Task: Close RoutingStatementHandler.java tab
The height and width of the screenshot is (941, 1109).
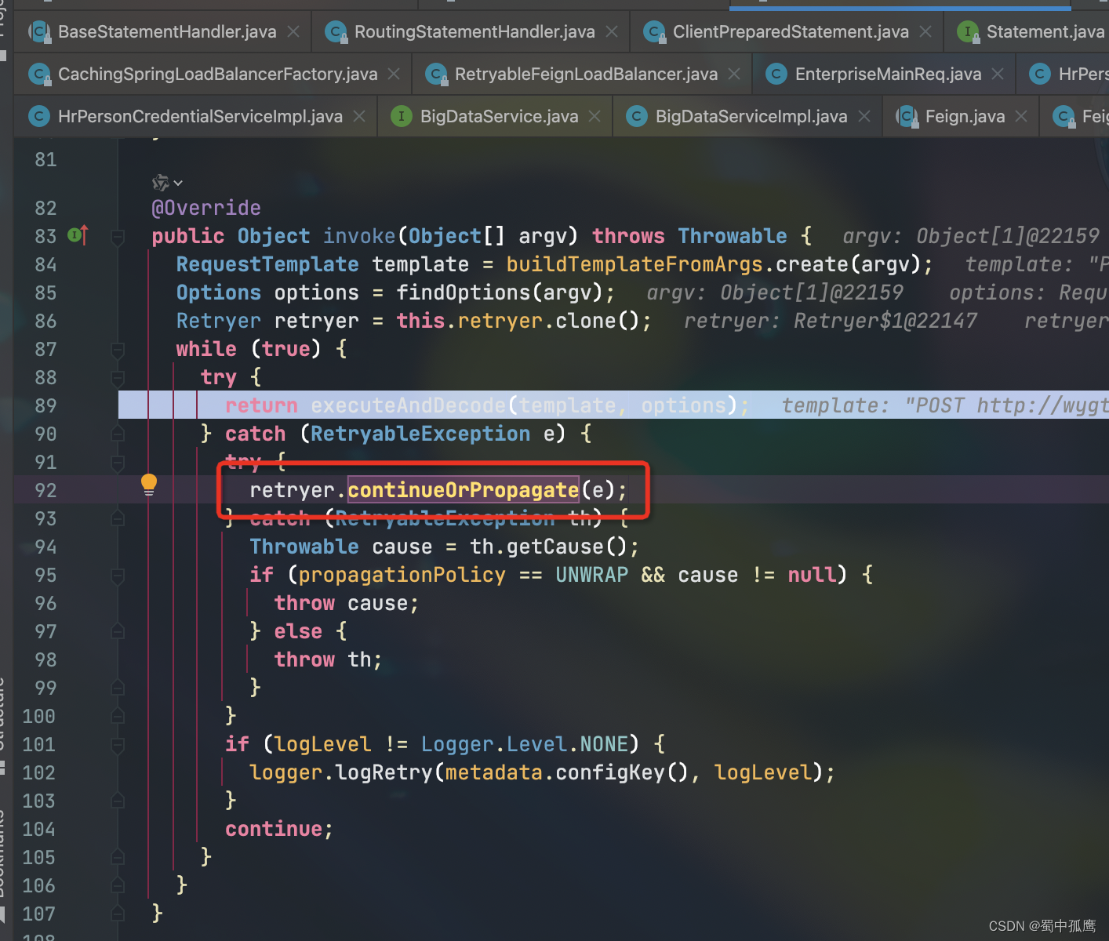Action: pyautogui.click(x=612, y=31)
